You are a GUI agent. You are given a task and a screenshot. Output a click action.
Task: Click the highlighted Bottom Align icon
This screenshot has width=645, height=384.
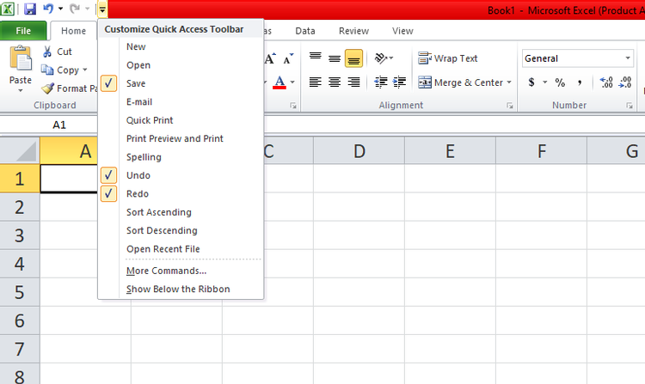tap(353, 58)
